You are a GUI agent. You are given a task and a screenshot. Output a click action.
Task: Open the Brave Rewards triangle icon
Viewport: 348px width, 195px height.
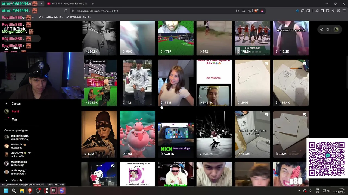(x=262, y=11)
